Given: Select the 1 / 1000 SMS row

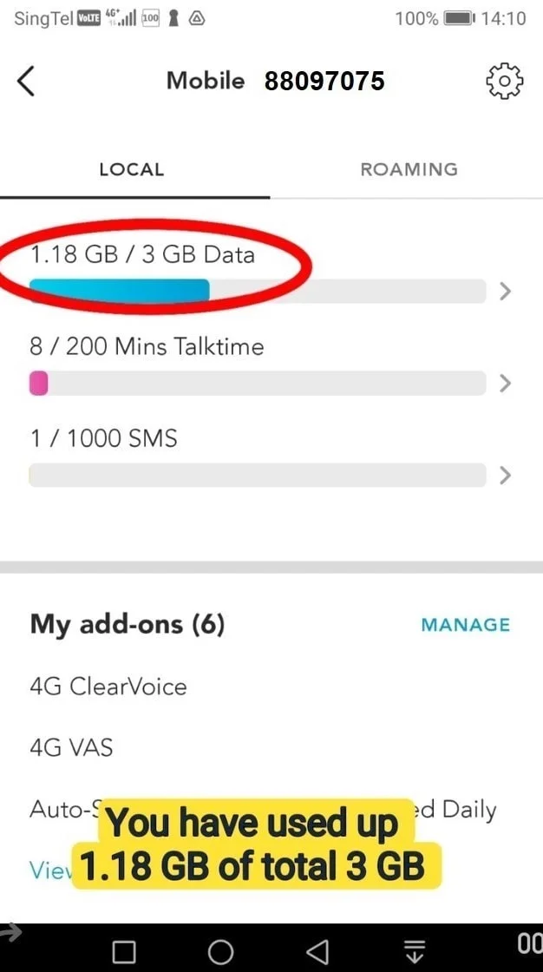Looking at the screenshot, I should (103, 439).
